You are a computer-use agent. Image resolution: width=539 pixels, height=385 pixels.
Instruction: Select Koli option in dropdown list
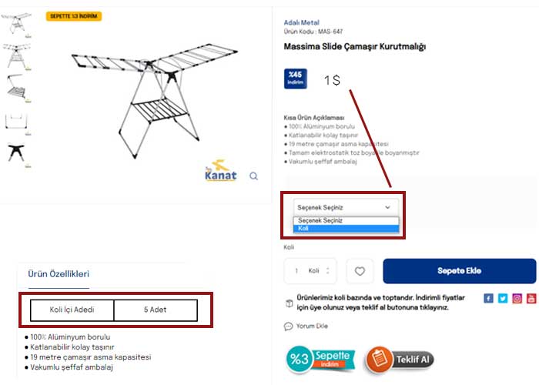click(346, 229)
